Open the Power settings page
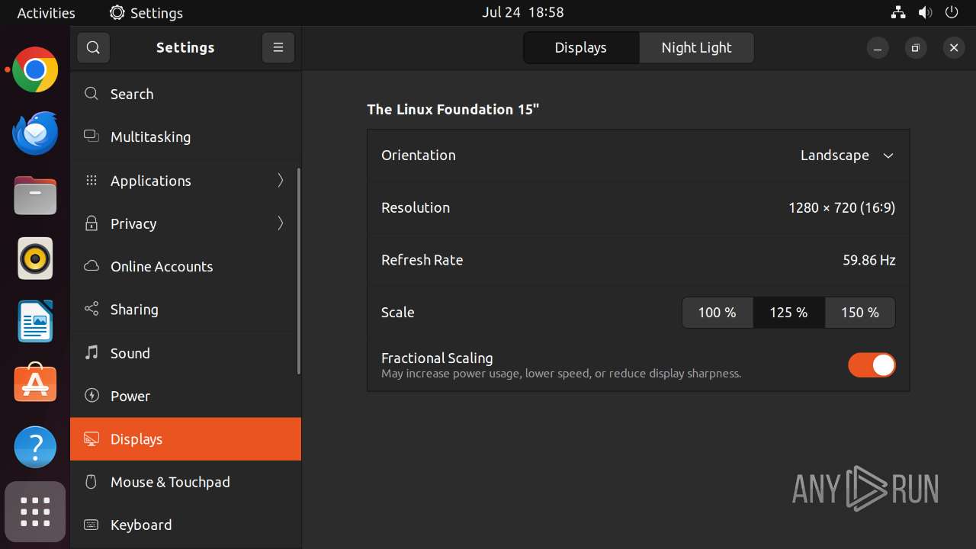This screenshot has width=976, height=549. click(x=185, y=396)
